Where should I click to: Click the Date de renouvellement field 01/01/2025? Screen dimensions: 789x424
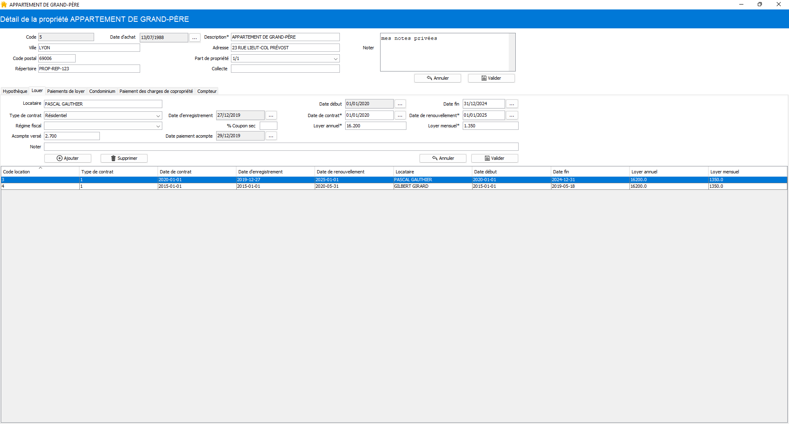pos(484,115)
